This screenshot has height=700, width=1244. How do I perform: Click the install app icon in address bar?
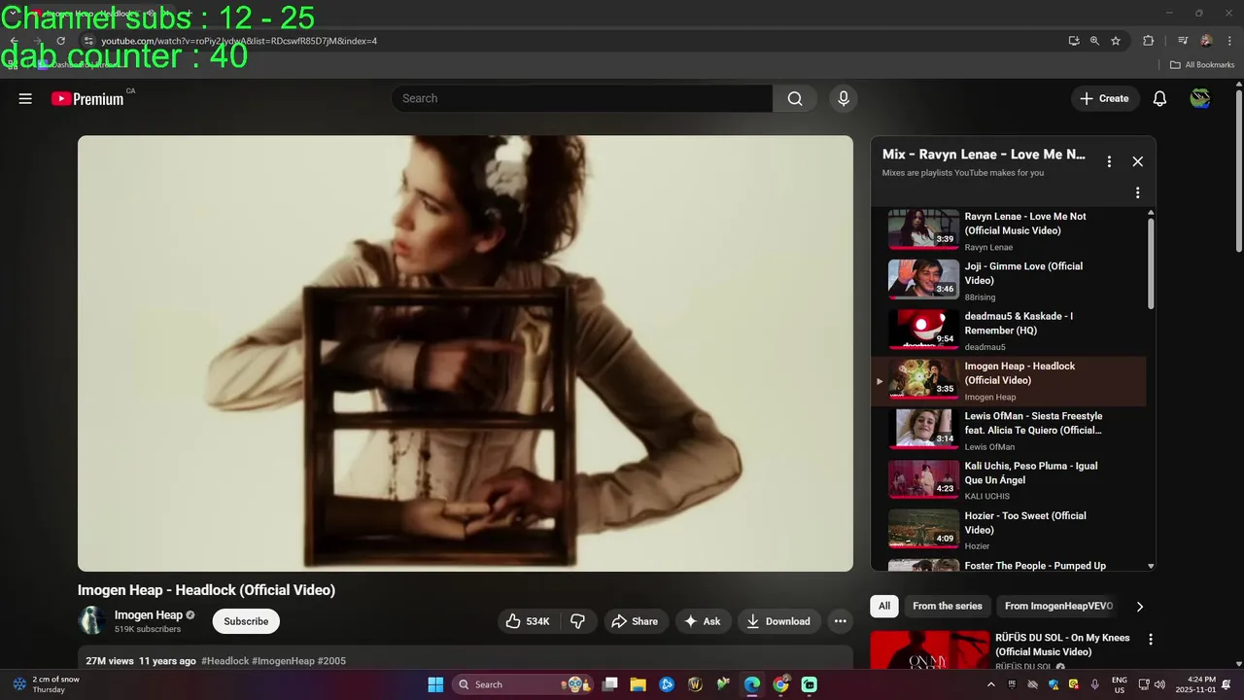click(x=1074, y=41)
